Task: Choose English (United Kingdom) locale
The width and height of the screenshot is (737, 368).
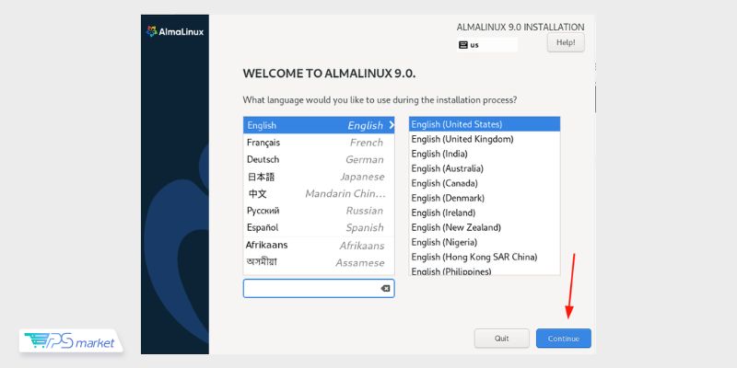Action: (x=485, y=139)
